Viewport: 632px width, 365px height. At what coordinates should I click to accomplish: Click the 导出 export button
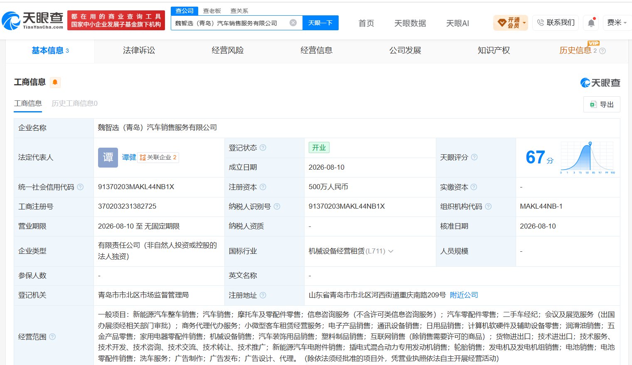coord(602,105)
